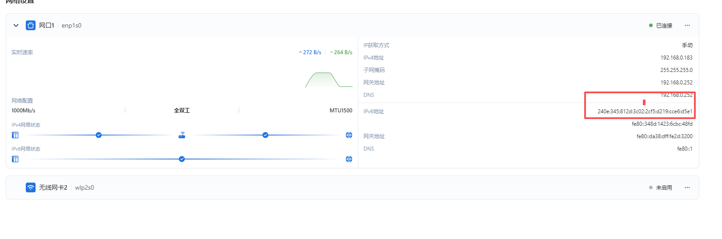Viewport: 722px width, 239px height.
Task: Click the 已连接 connection status
Action: [x=661, y=26]
